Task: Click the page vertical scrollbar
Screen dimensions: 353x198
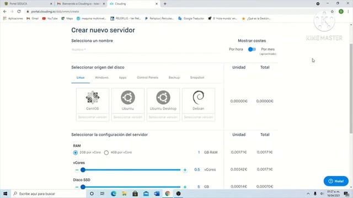Action: [351, 89]
